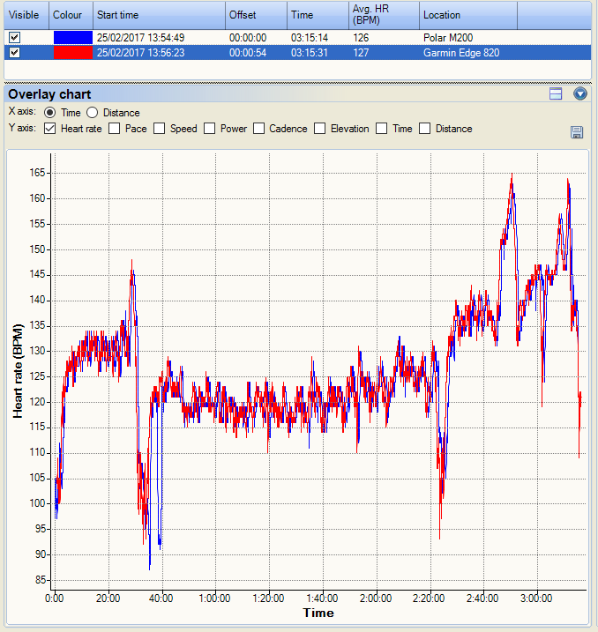
Task: Click the Heart rate (BPM) axis label
Action: (x=18, y=371)
